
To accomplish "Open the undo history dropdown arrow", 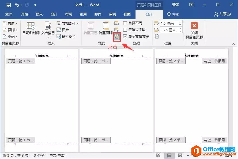I will tap(22, 5).
